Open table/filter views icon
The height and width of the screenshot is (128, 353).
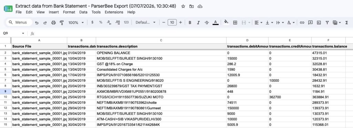tap(335, 22)
